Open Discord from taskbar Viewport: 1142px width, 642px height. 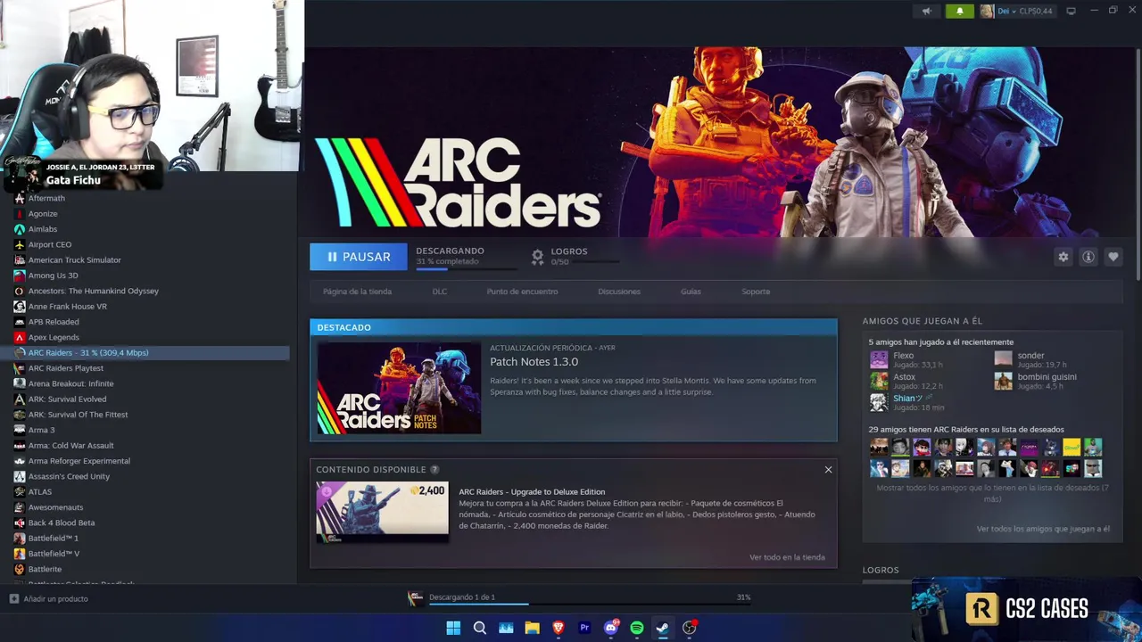(611, 628)
